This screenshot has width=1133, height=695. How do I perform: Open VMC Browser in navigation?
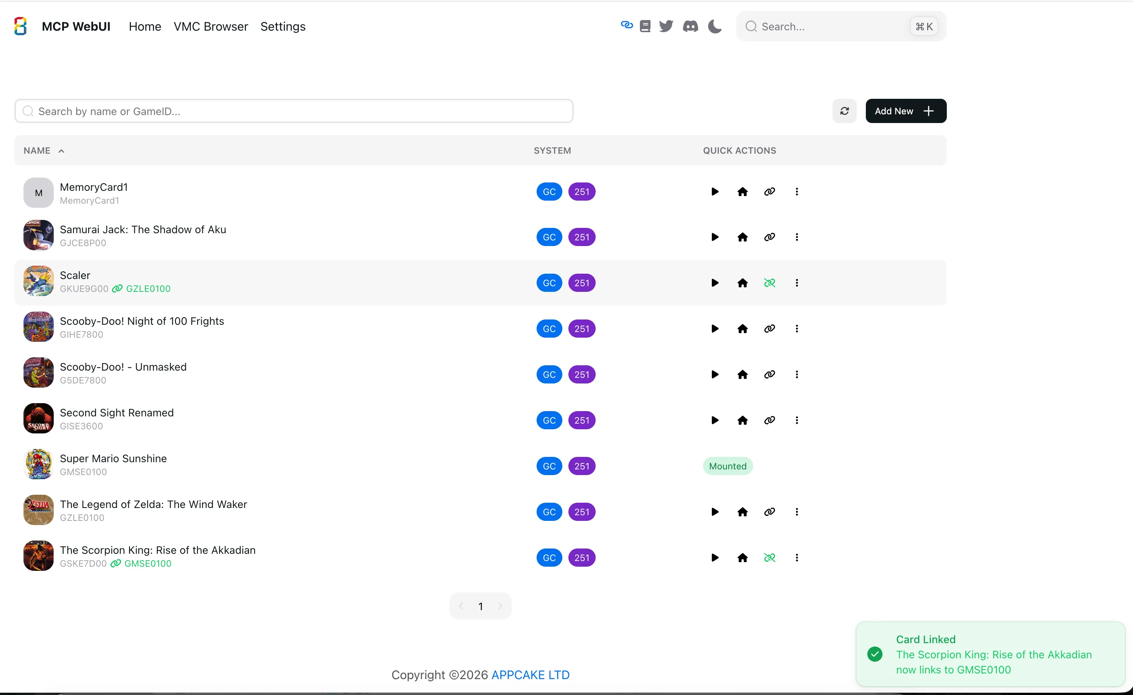[x=211, y=26]
